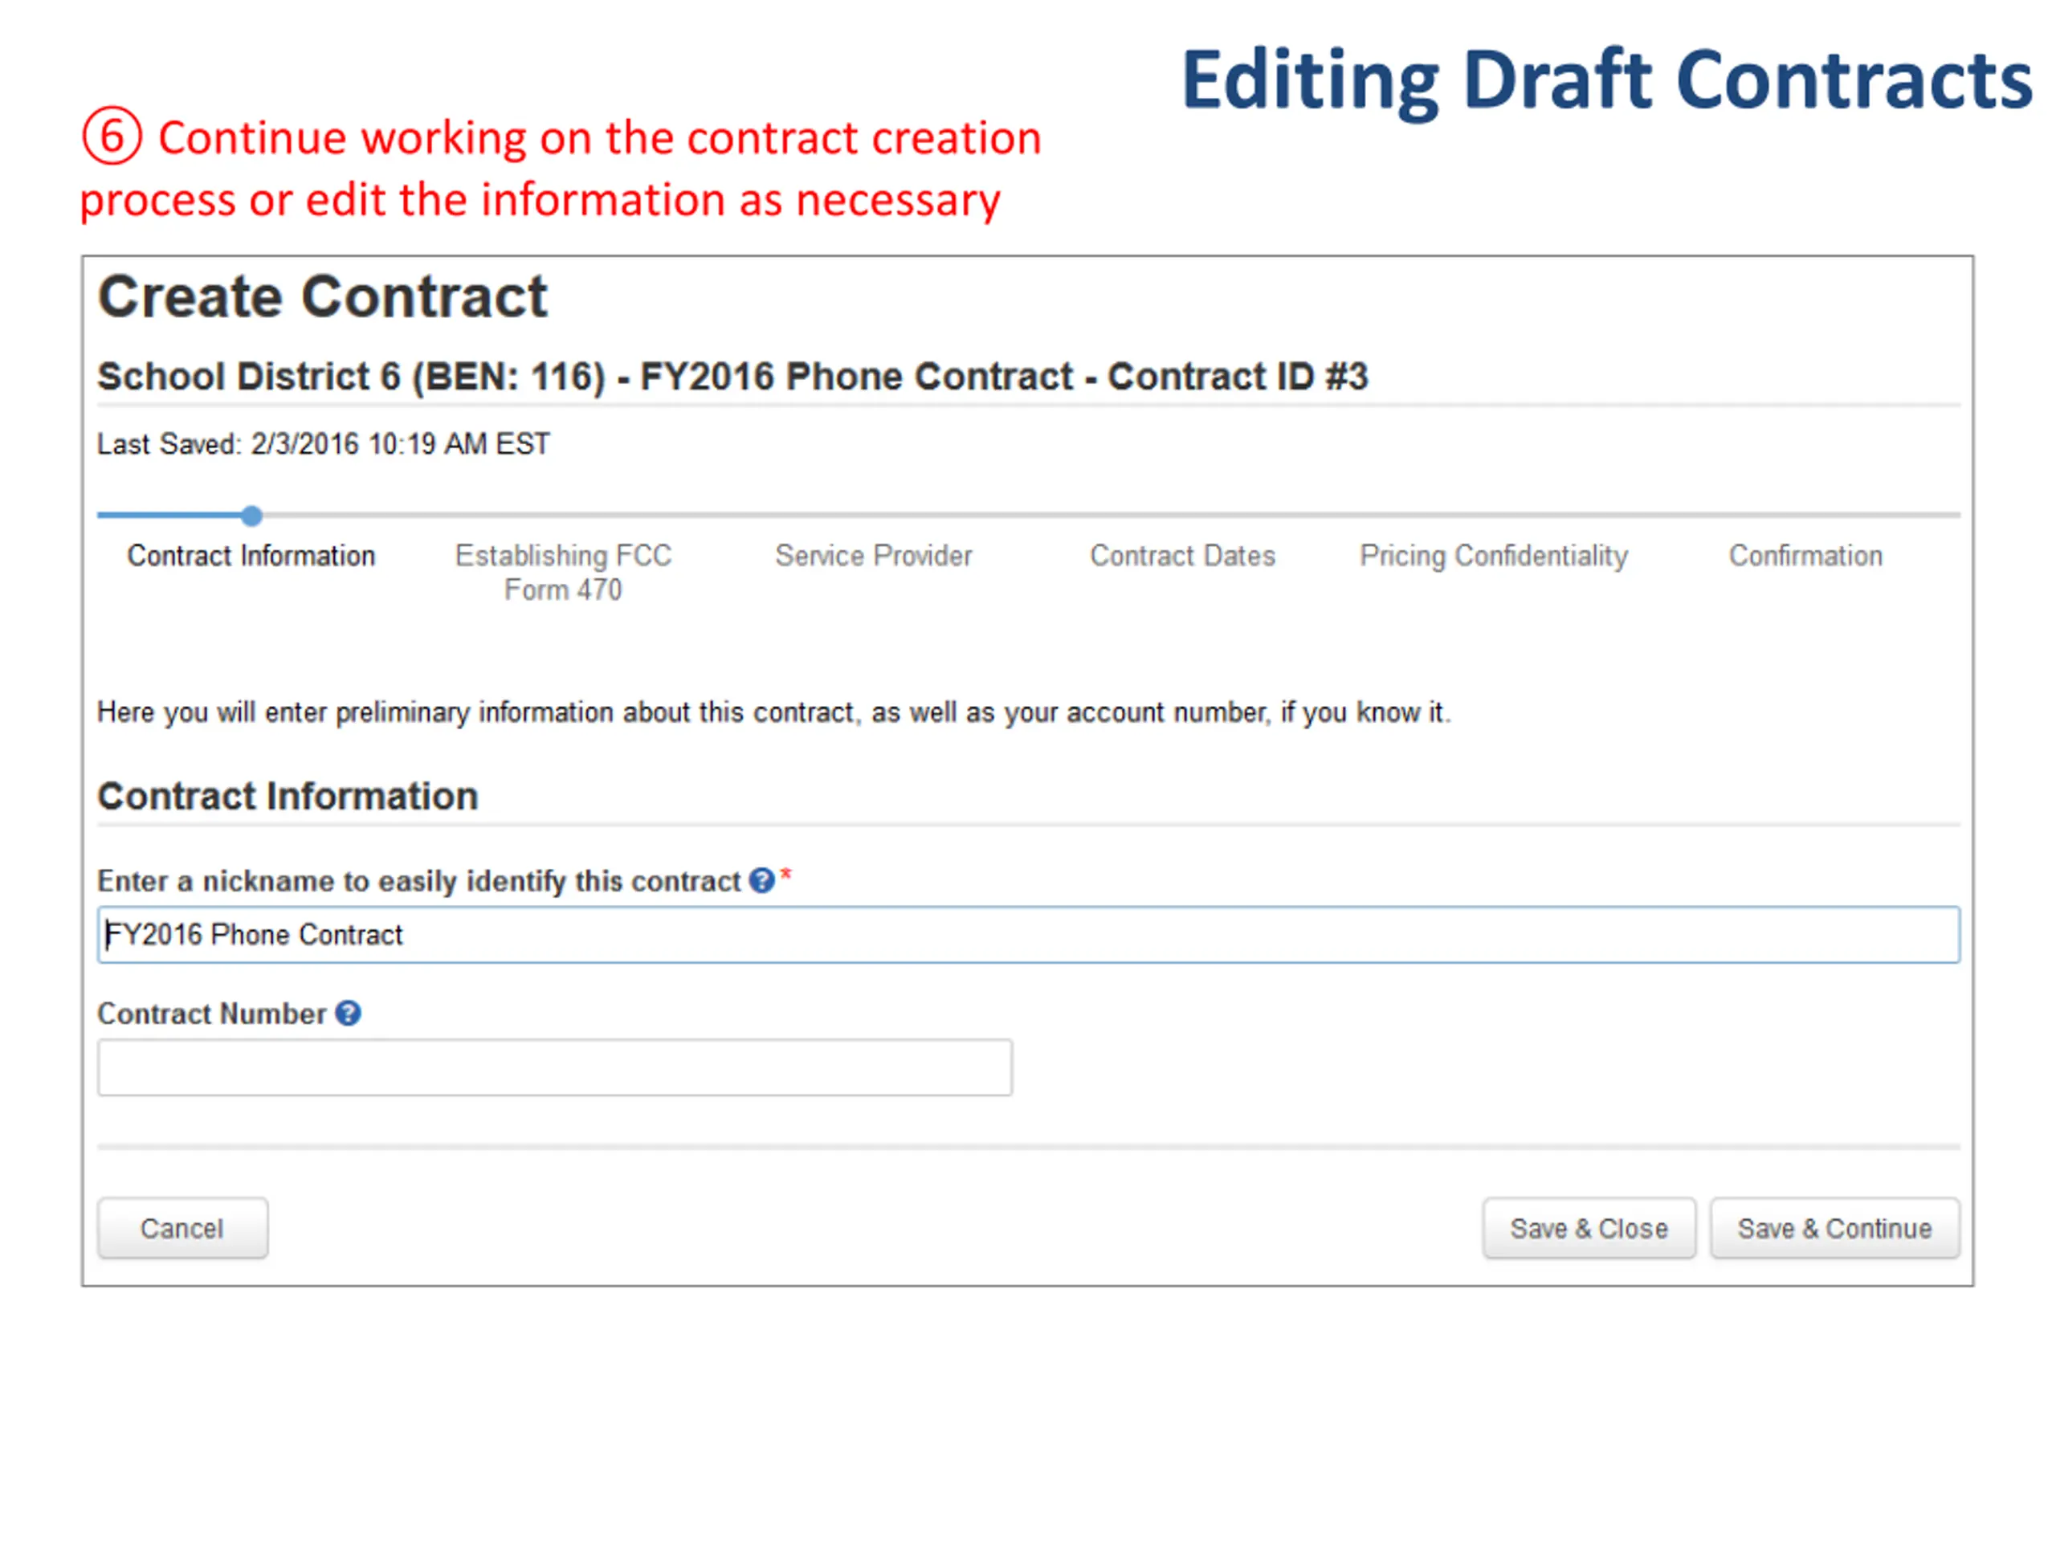Switch to Pricing Confidentiality step
Image resolution: width=2056 pixels, height=1542 pixels.
click(x=1494, y=556)
